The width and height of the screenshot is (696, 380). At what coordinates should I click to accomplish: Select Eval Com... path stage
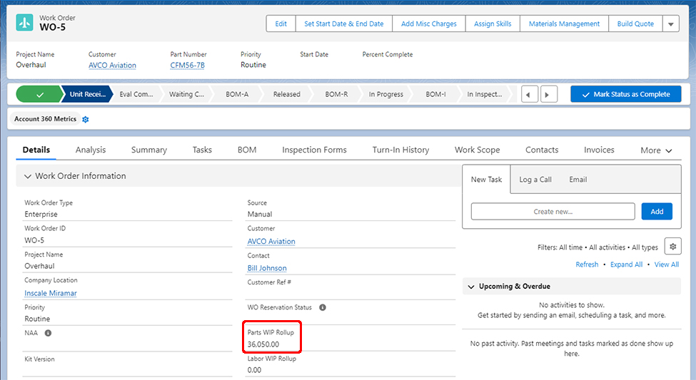coord(136,94)
